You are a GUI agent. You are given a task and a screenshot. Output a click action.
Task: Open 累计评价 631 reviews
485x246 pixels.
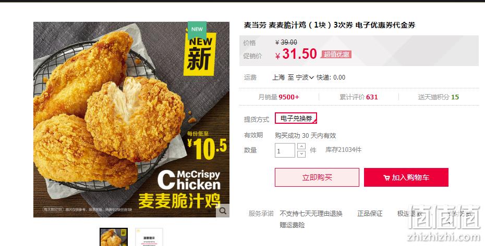click(359, 97)
